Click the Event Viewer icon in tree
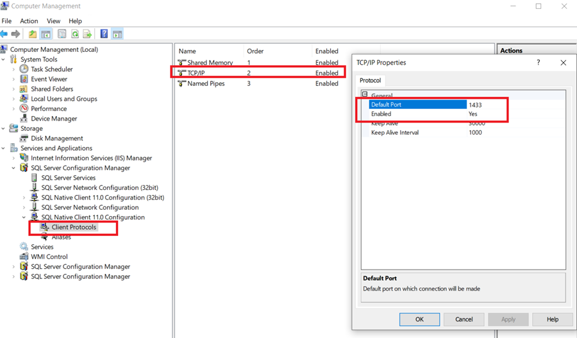This screenshot has width=577, height=338. pos(24,79)
